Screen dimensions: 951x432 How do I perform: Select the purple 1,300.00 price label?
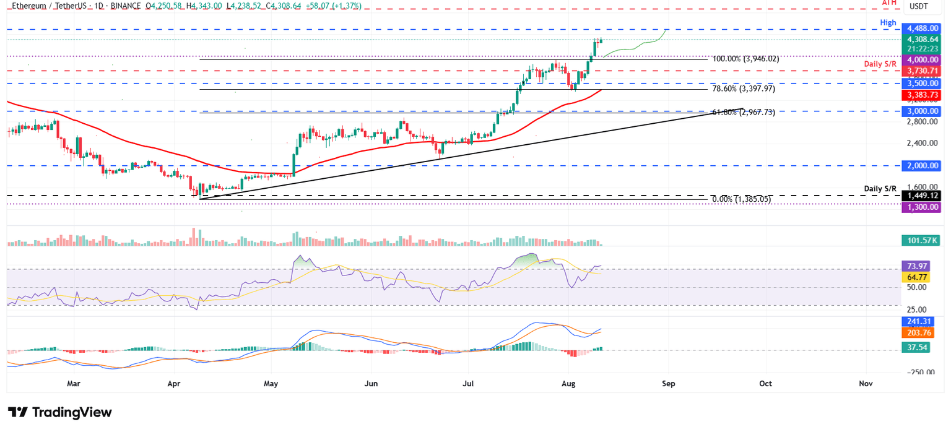click(x=923, y=208)
